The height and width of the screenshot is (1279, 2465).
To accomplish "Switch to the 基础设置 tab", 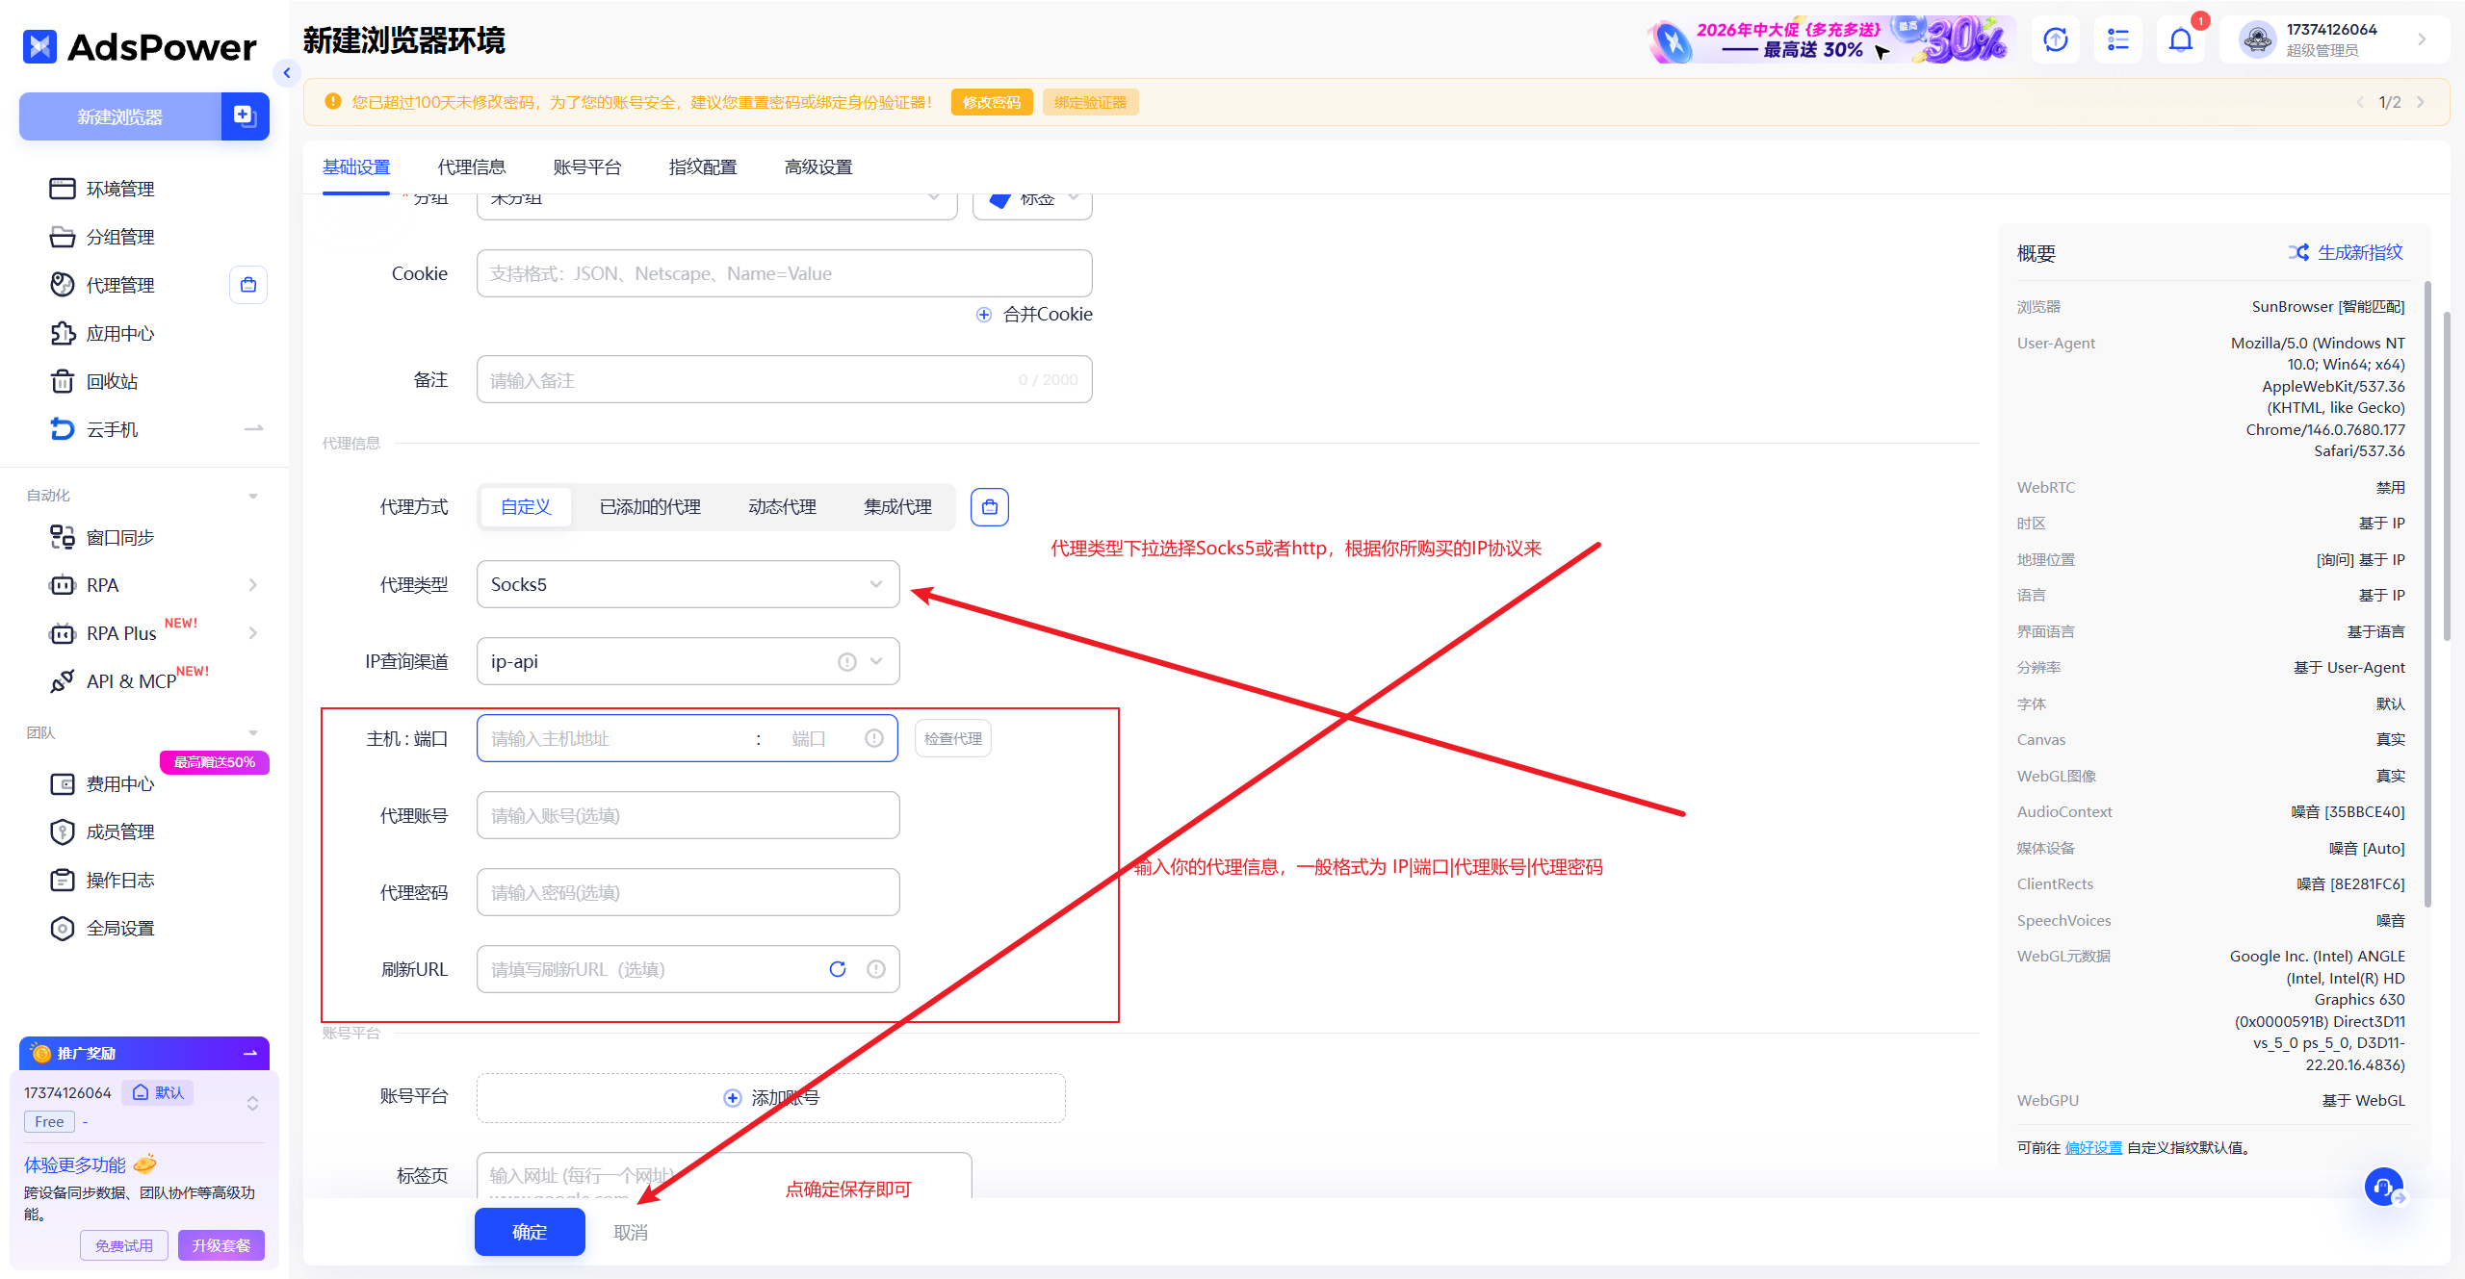I will pos(356,167).
